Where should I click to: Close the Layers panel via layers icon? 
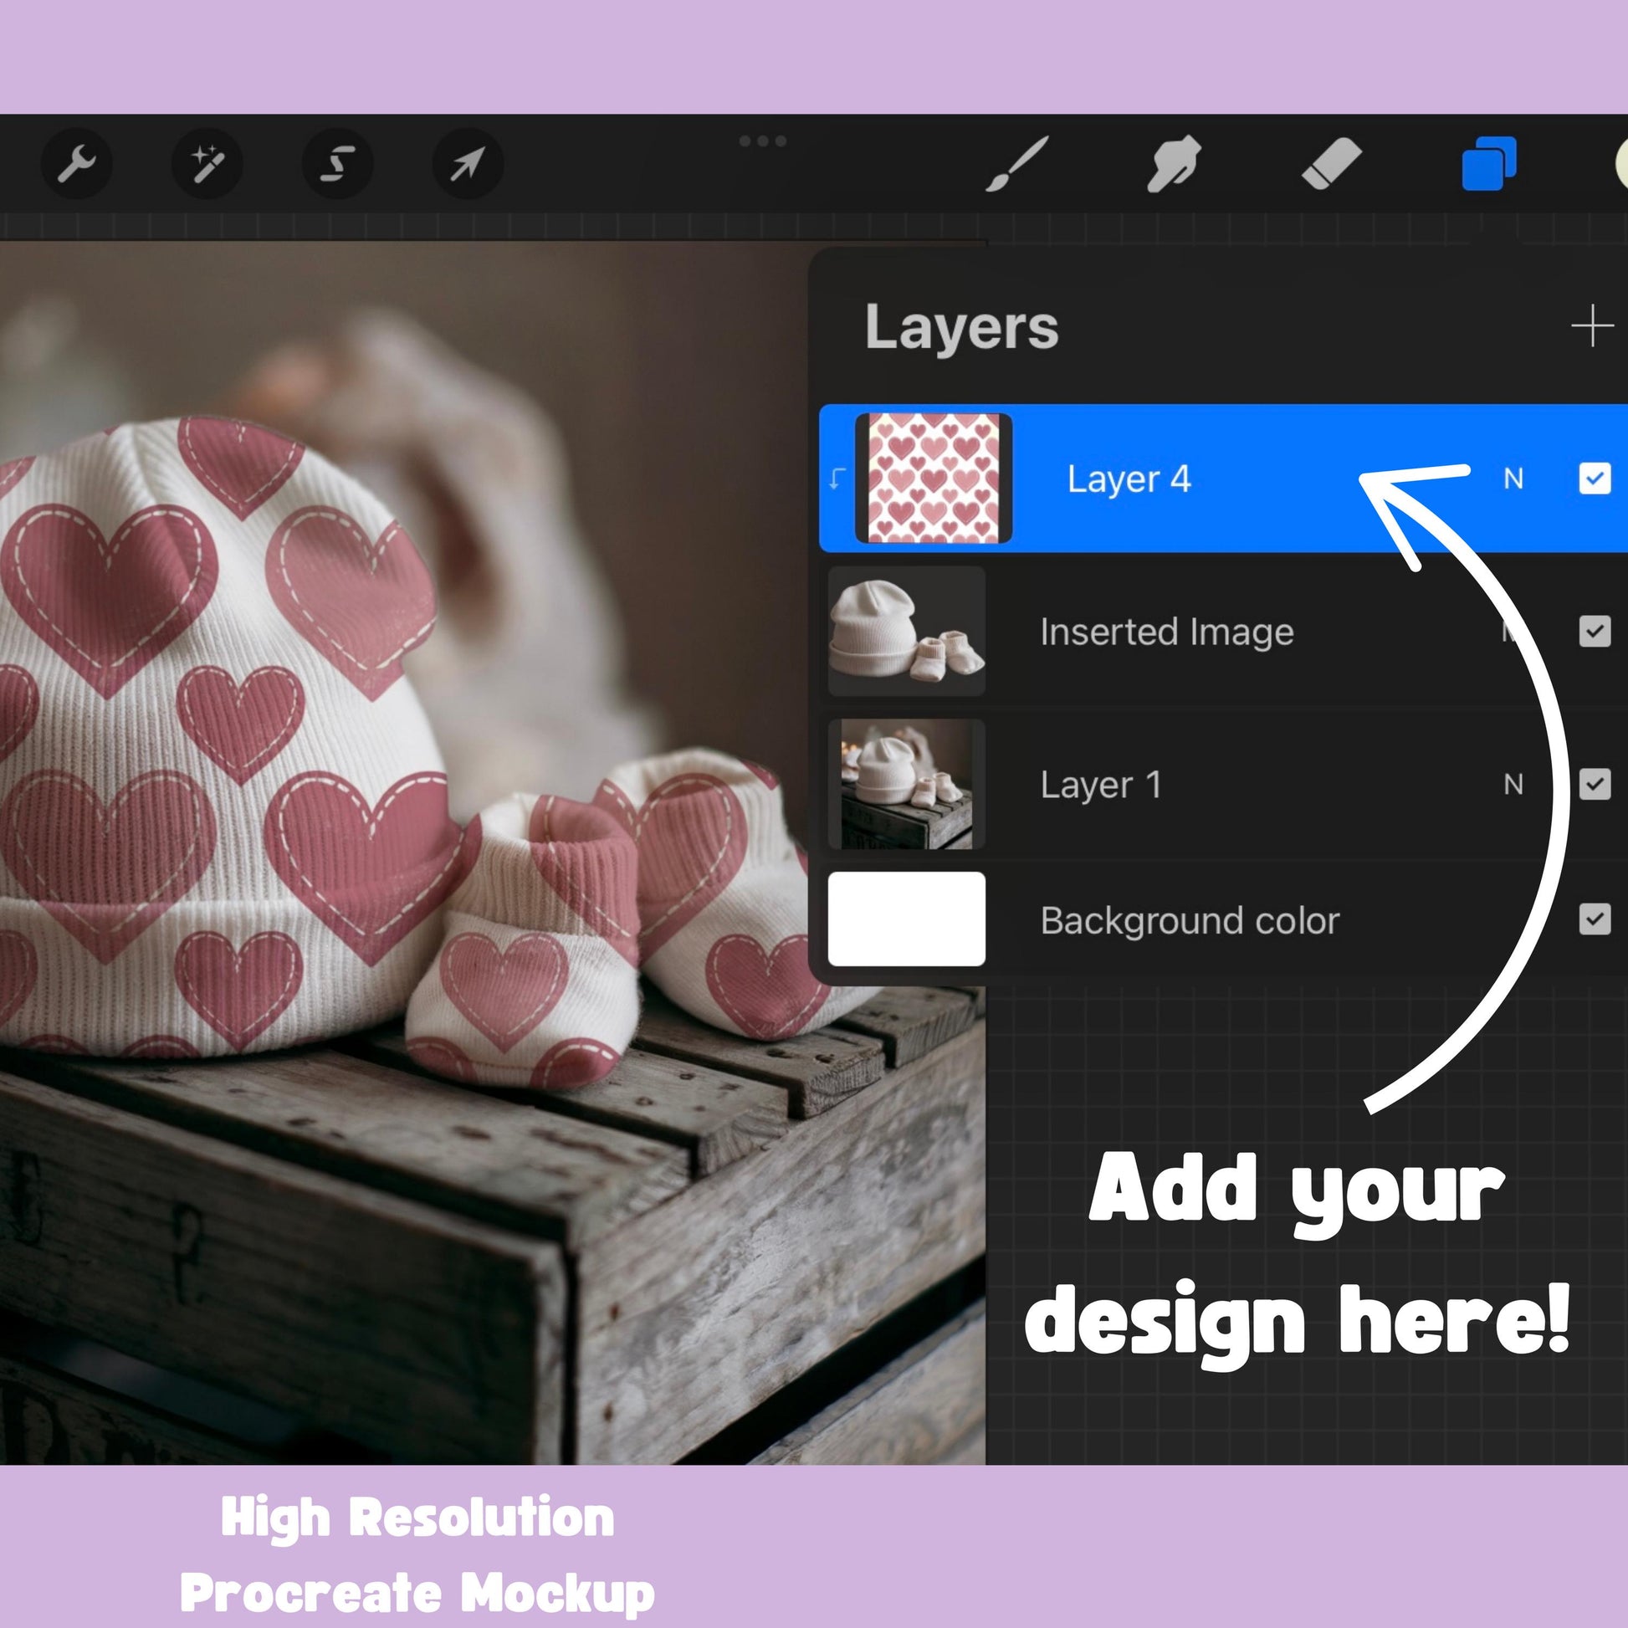(1489, 163)
